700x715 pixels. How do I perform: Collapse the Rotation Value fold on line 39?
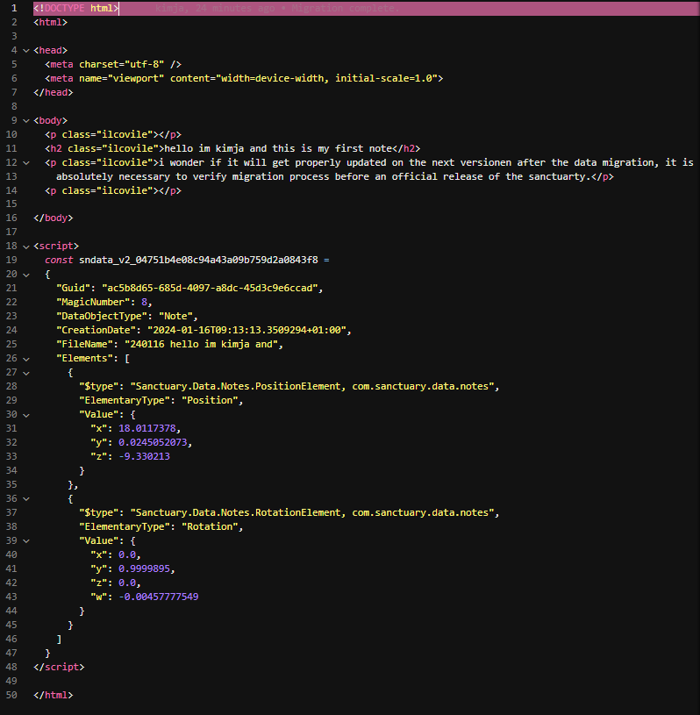click(26, 541)
